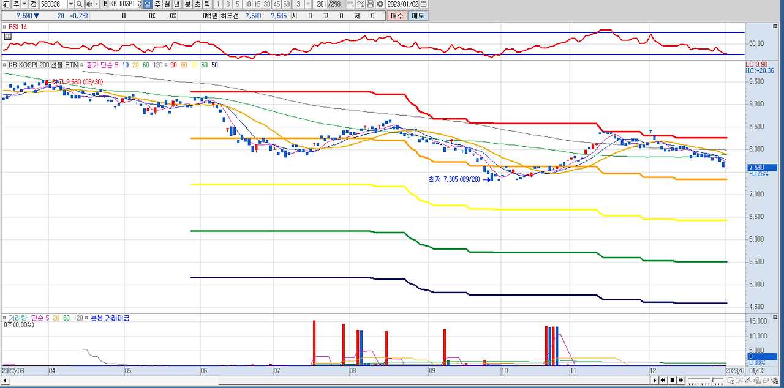Click the save floppy disk icon
784x388 pixels.
pos(371,4)
